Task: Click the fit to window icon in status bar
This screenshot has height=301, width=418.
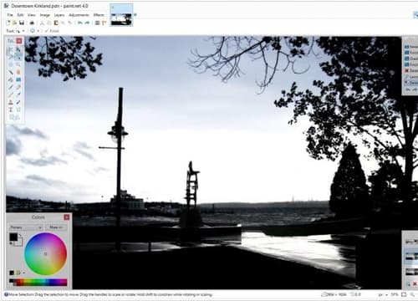Action: (404, 294)
